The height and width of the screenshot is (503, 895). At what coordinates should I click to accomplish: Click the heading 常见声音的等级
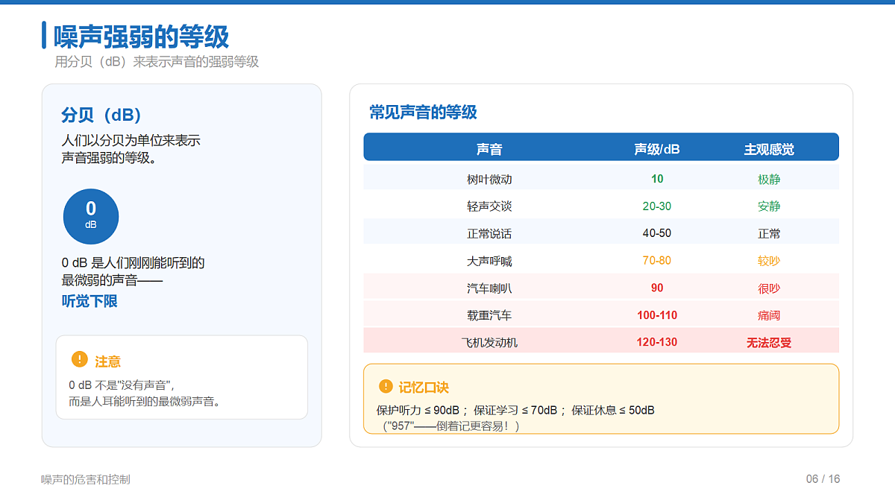(423, 113)
